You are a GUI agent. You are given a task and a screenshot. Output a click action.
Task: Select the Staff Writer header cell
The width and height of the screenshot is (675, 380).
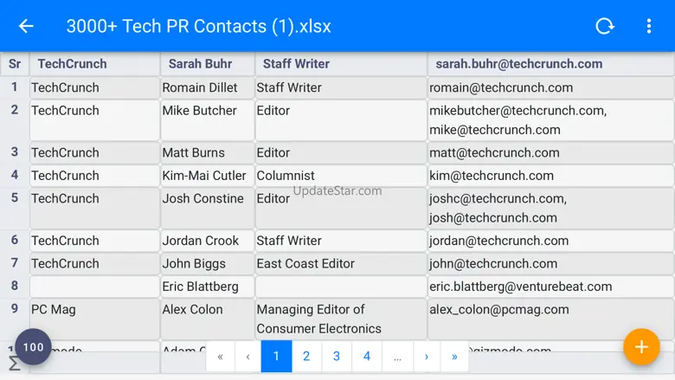pos(341,64)
